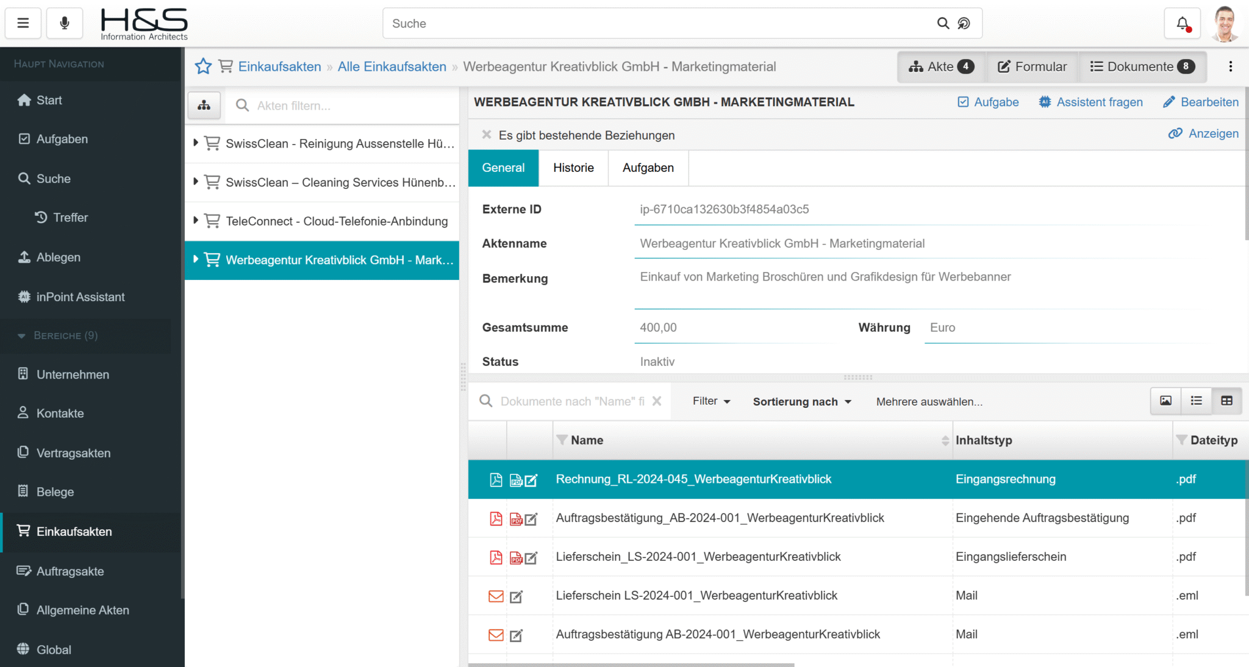Viewport: 1249px width, 667px height.
Task: Open the notification bell
Action: [x=1183, y=23]
